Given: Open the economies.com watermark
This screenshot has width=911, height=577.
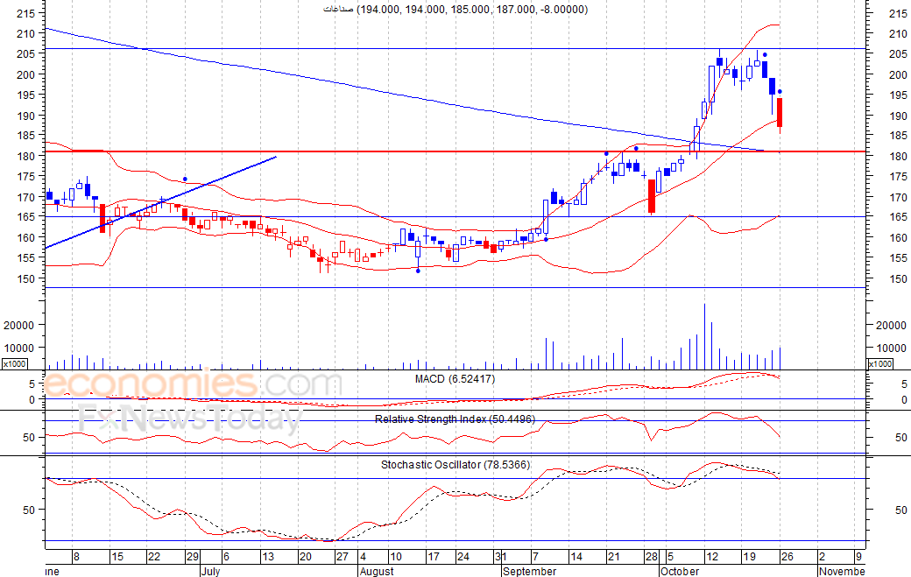Looking at the screenshot, I should (193, 384).
